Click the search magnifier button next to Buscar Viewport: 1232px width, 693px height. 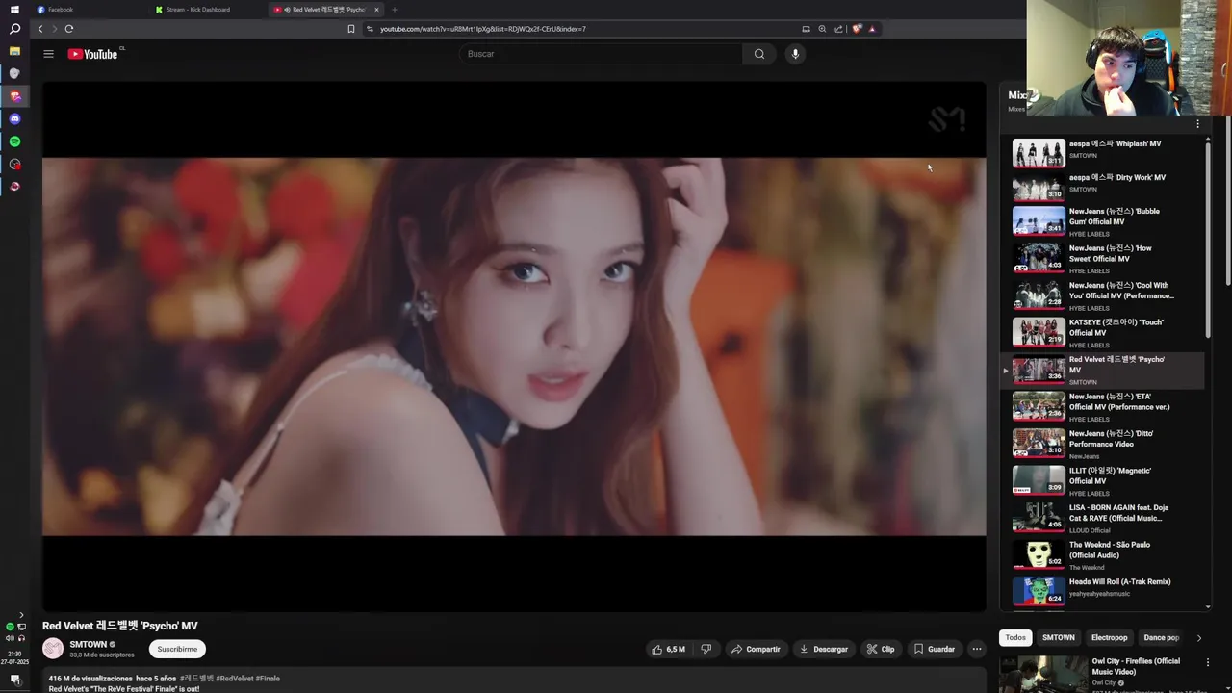pyautogui.click(x=759, y=54)
